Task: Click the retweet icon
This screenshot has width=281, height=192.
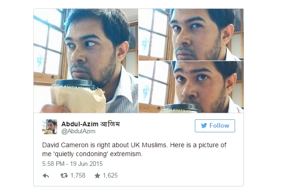Action: click(x=64, y=176)
